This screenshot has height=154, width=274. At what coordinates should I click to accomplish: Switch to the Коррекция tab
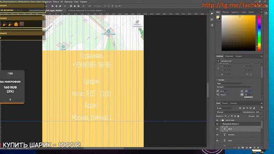(x=229, y=56)
